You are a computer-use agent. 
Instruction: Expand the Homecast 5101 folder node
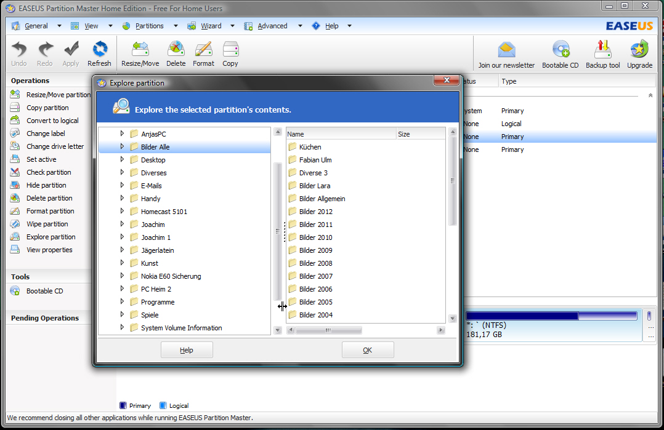tap(122, 211)
